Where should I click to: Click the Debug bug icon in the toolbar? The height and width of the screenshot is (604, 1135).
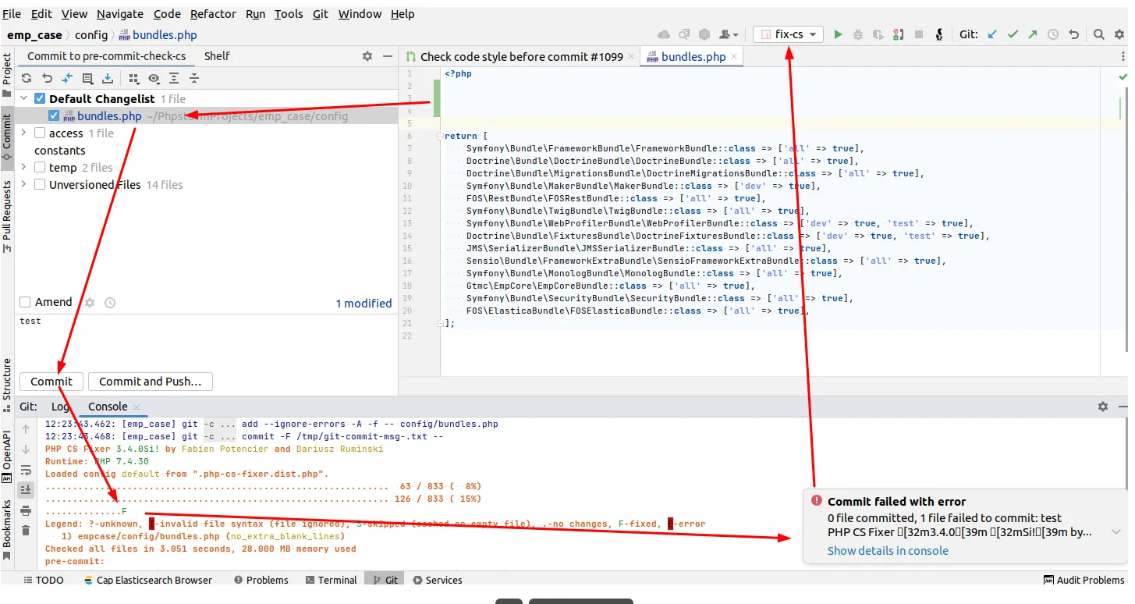pos(858,34)
